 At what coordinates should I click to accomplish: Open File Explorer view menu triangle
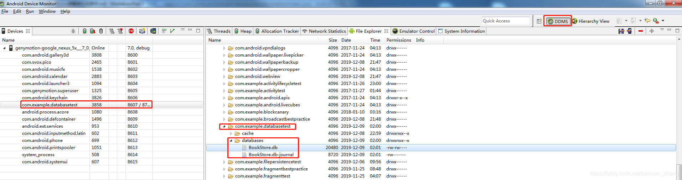pyautogui.click(x=662, y=30)
